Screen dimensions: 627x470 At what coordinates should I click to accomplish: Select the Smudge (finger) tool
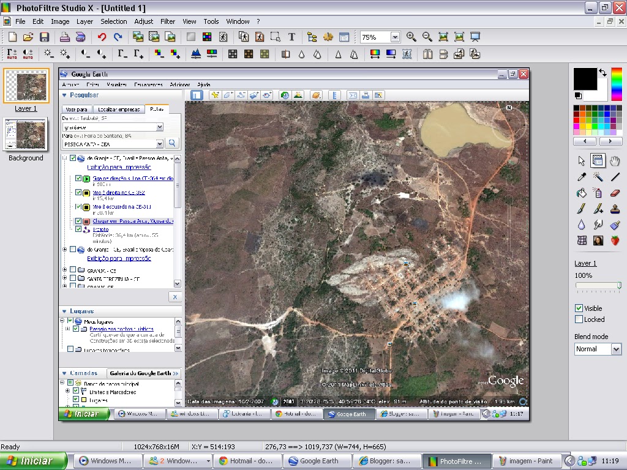[x=598, y=225]
